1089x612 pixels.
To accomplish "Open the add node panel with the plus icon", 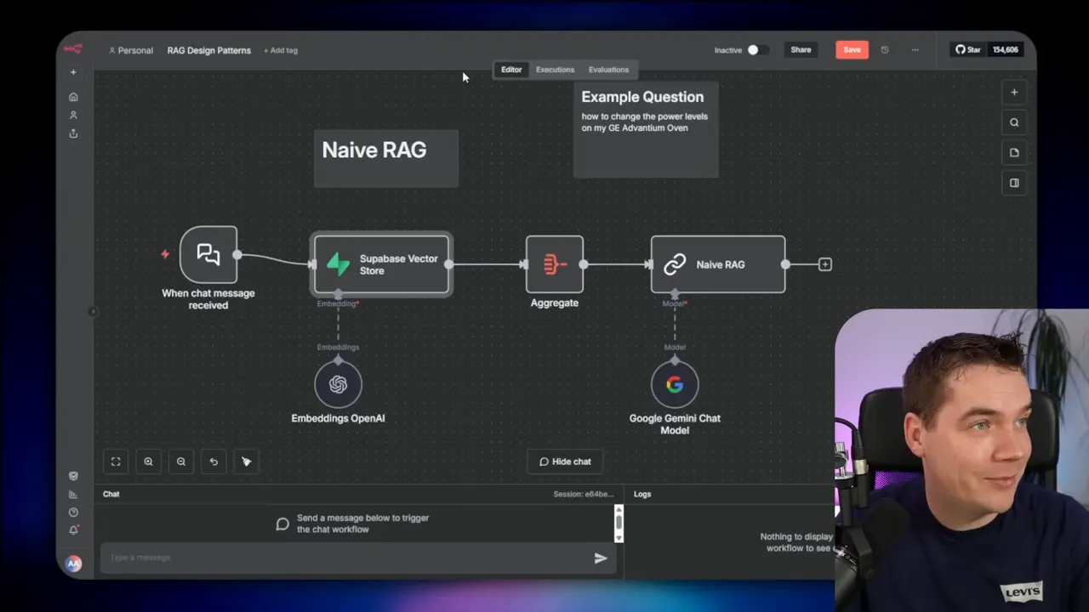I will (x=1014, y=92).
